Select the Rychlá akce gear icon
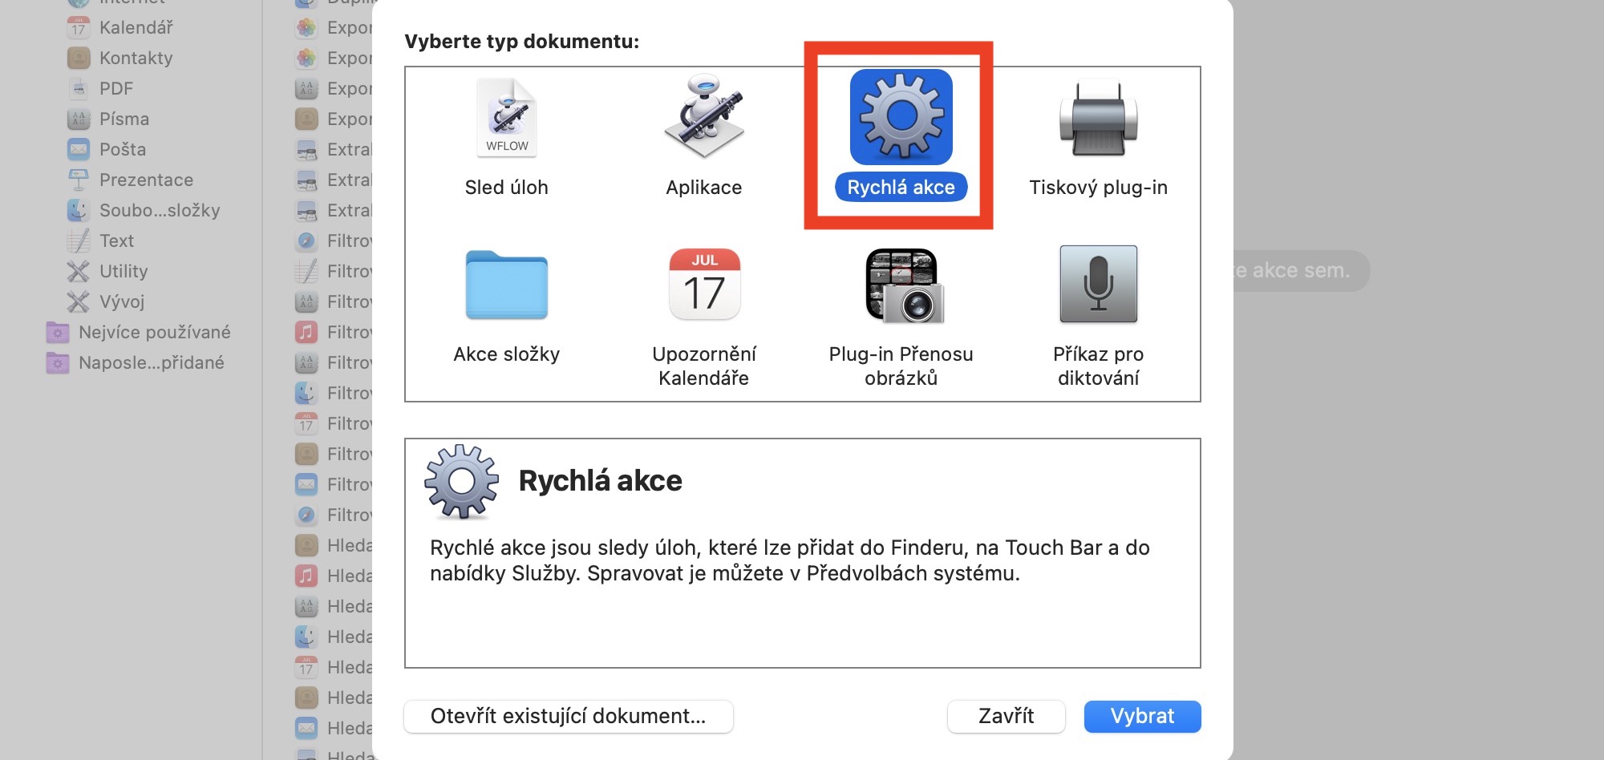This screenshot has width=1604, height=760. pos(901,118)
